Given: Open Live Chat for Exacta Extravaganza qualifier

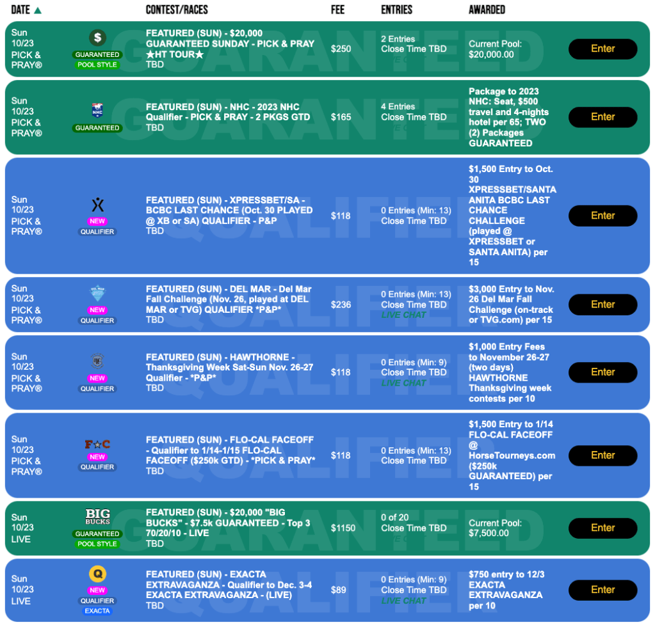Looking at the screenshot, I should pyautogui.click(x=403, y=601).
